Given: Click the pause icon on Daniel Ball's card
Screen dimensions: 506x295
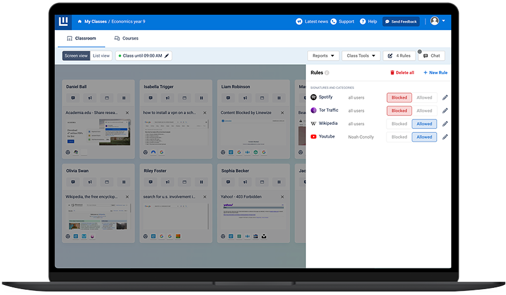Looking at the screenshot, I should tap(124, 98).
